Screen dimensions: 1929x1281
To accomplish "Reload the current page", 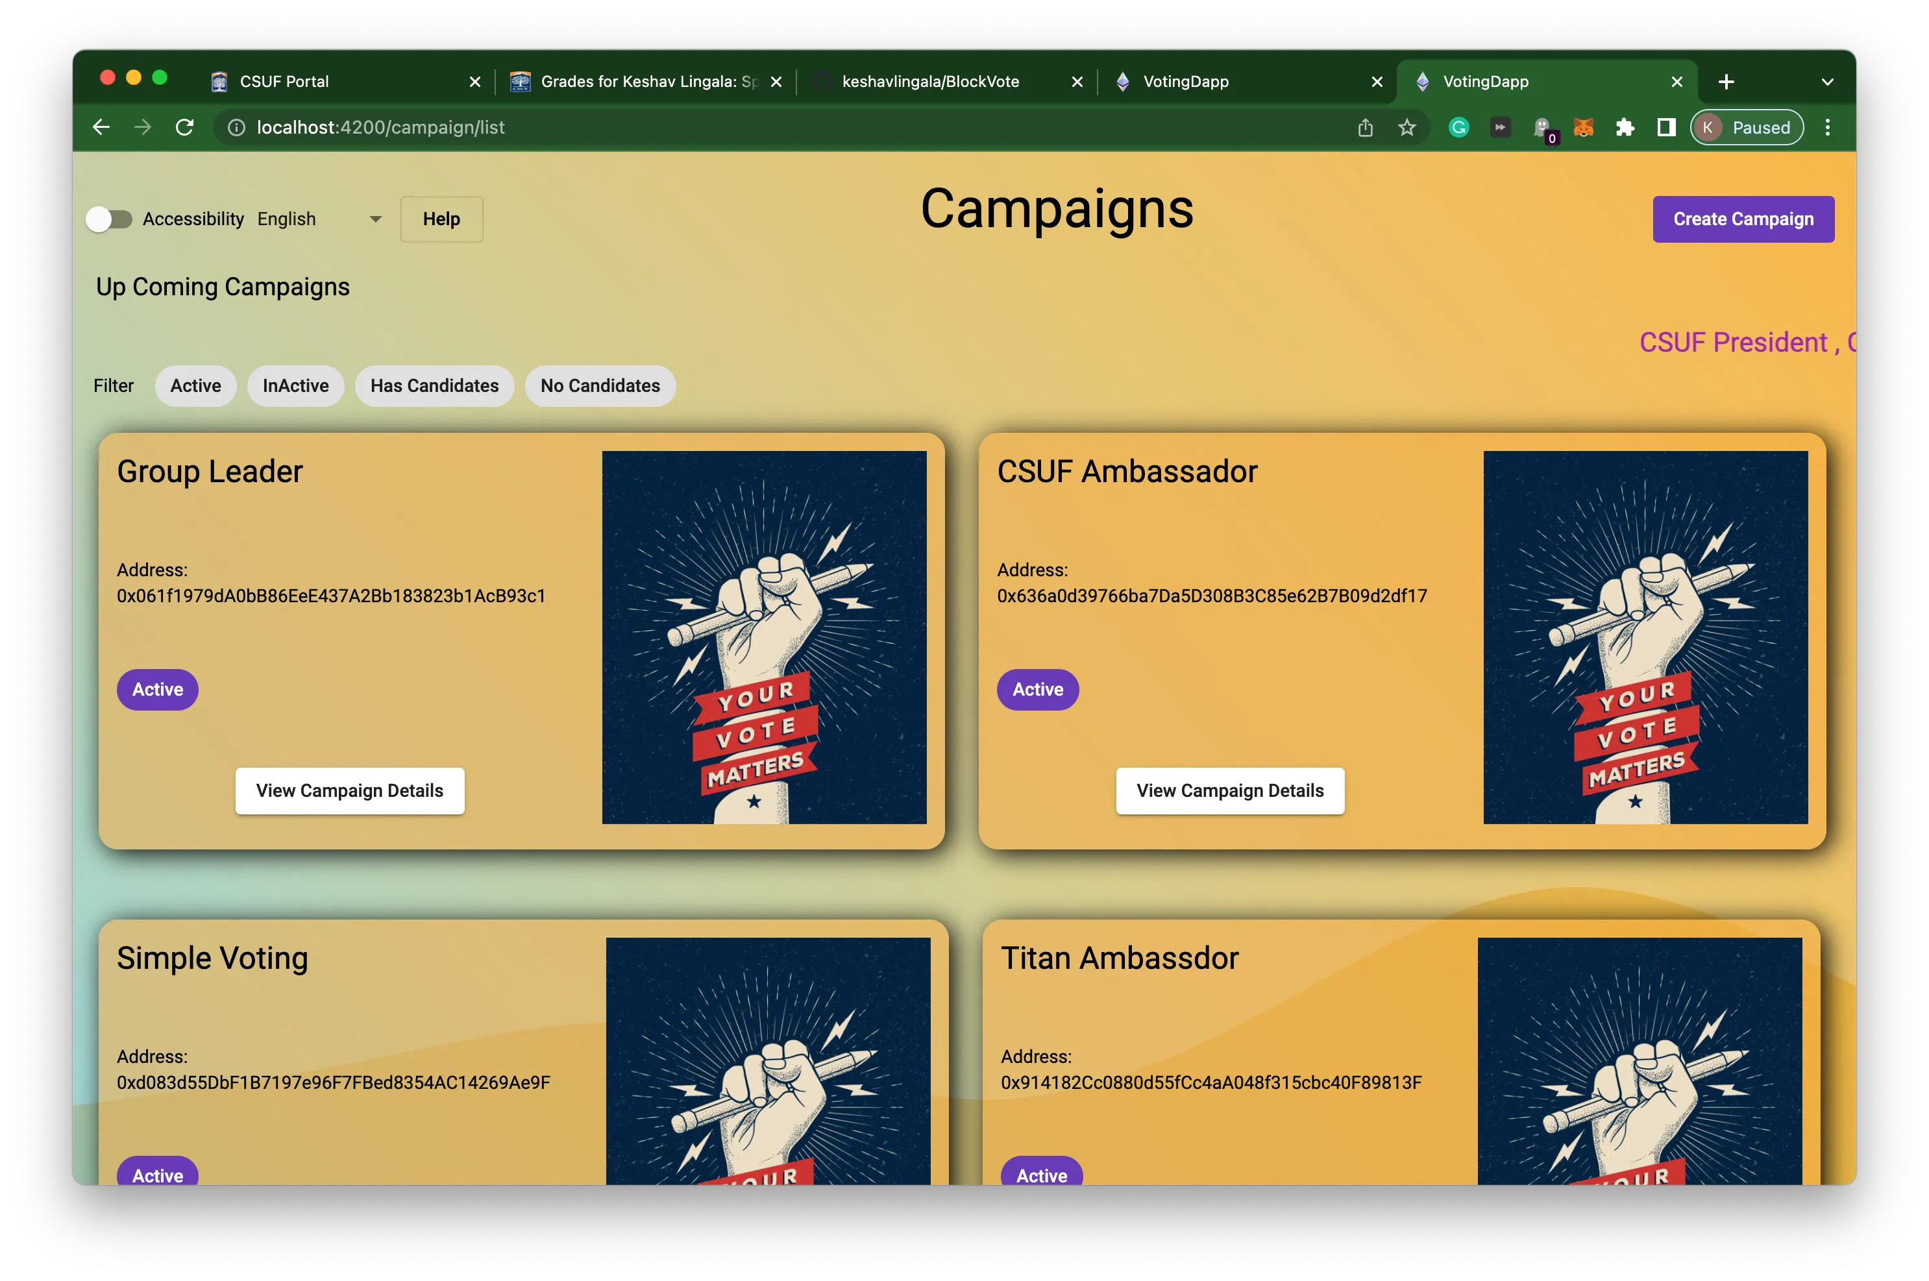I will point(184,127).
